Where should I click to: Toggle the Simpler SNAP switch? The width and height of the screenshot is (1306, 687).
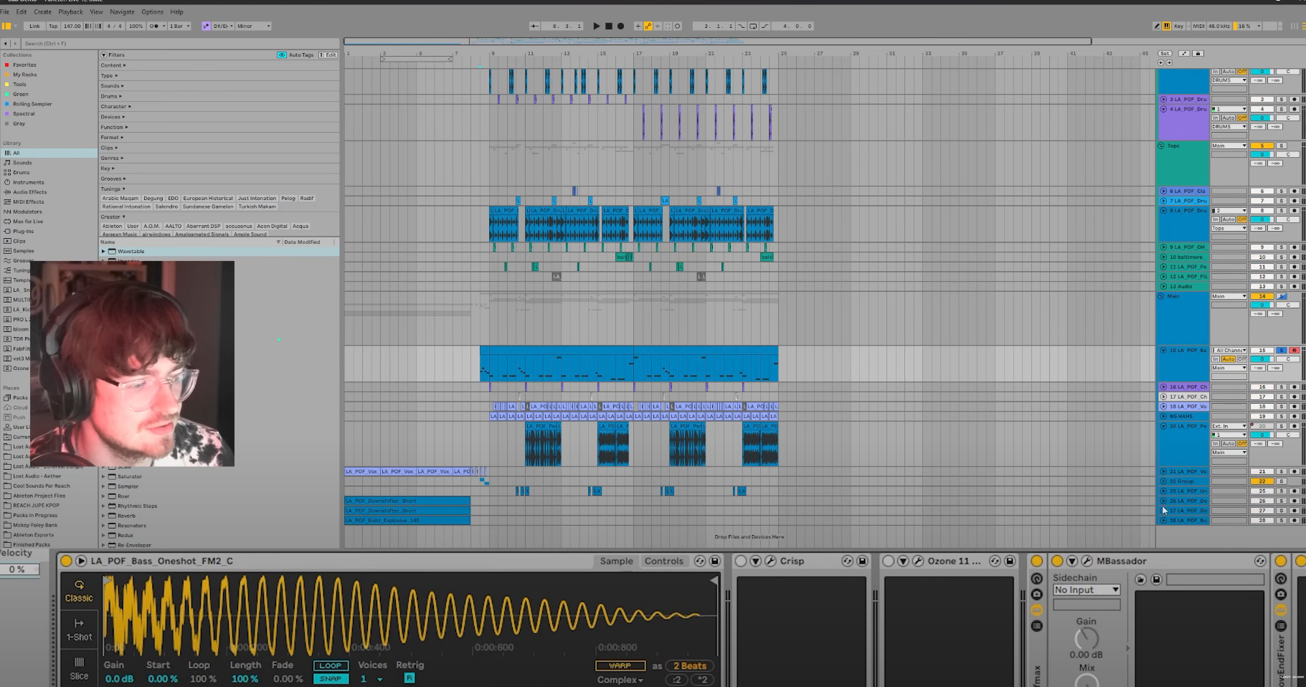[x=330, y=678]
